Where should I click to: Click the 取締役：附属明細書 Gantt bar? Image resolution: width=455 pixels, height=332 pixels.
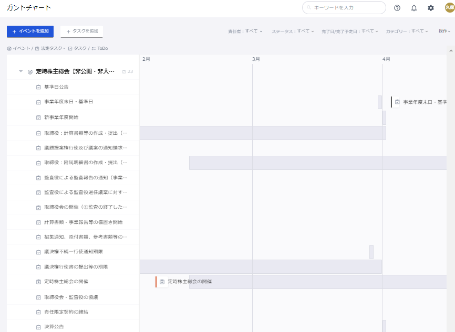coord(318,163)
